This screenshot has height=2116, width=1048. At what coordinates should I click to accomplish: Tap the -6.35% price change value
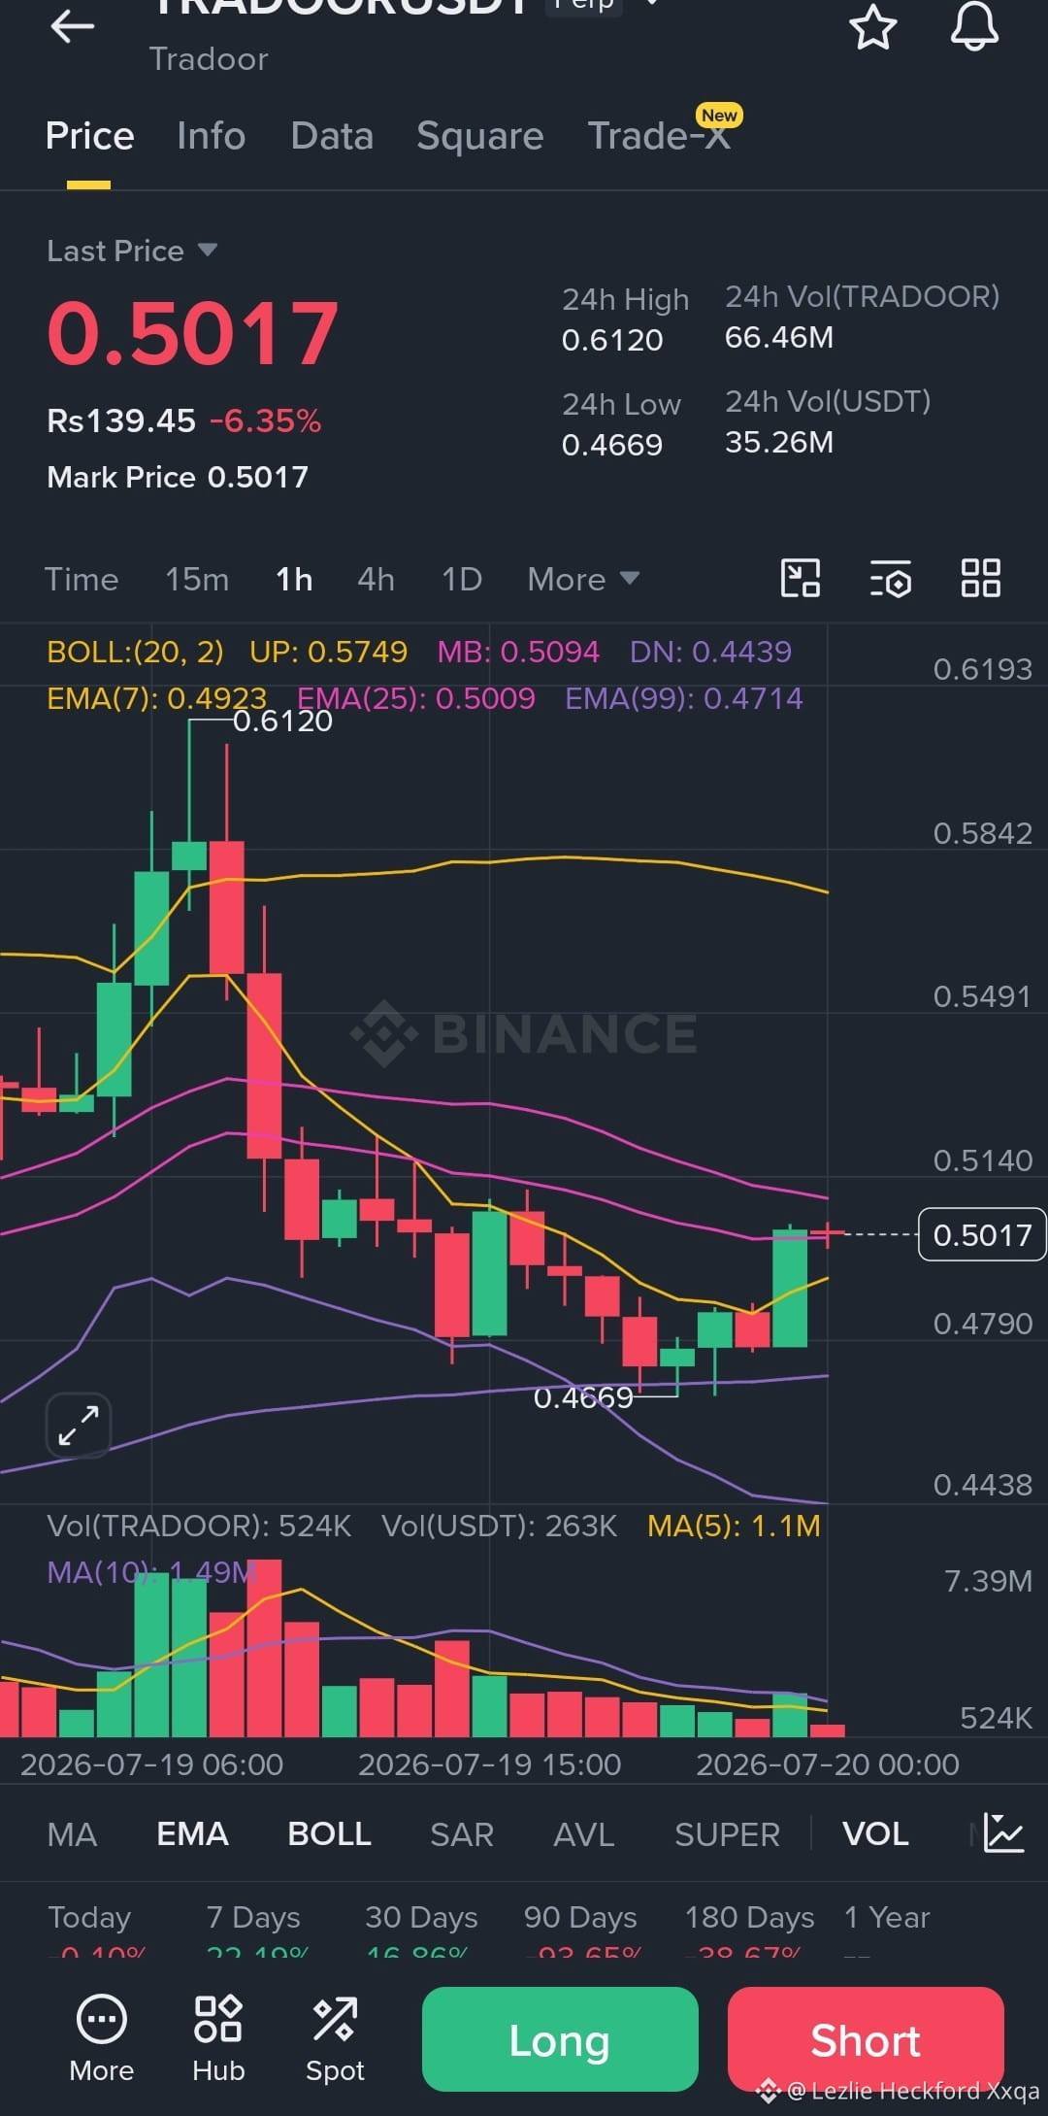click(265, 420)
